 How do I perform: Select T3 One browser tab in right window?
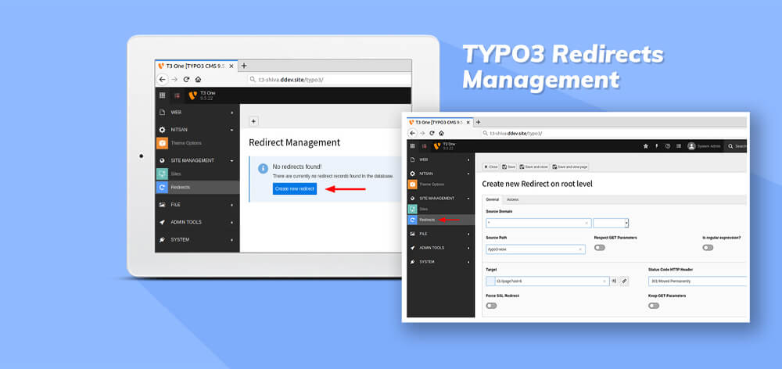439,122
